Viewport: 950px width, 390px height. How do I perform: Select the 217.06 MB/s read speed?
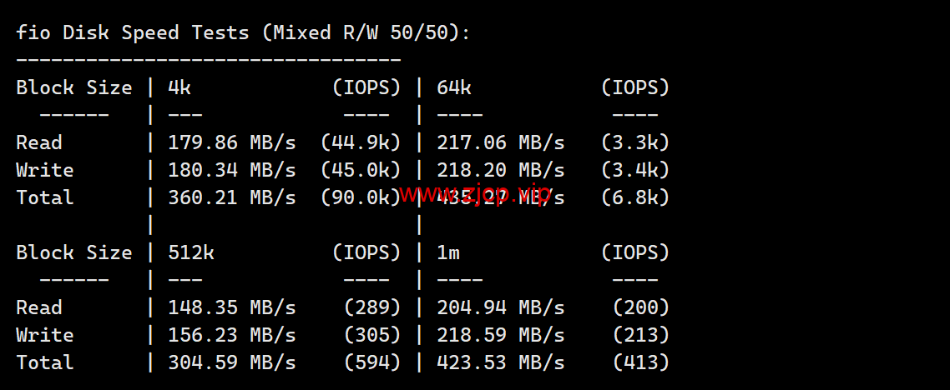pos(500,142)
